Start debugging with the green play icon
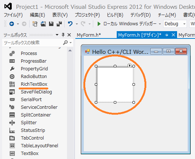 [x=99, y=24]
